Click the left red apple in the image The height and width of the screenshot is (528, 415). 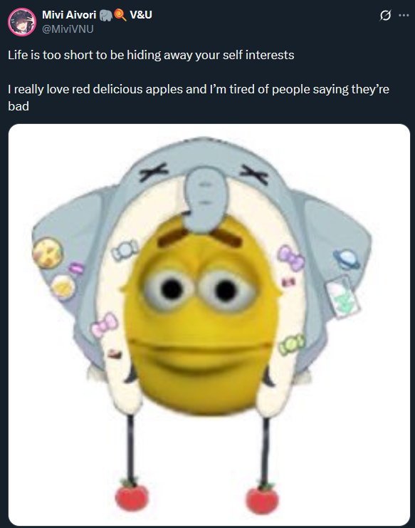(x=132, y=497)
